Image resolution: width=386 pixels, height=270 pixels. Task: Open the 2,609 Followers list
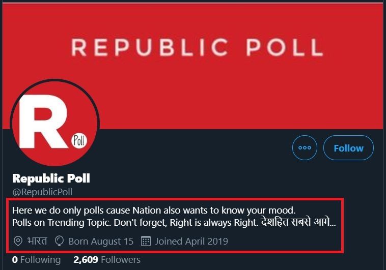tap(107, 260)
